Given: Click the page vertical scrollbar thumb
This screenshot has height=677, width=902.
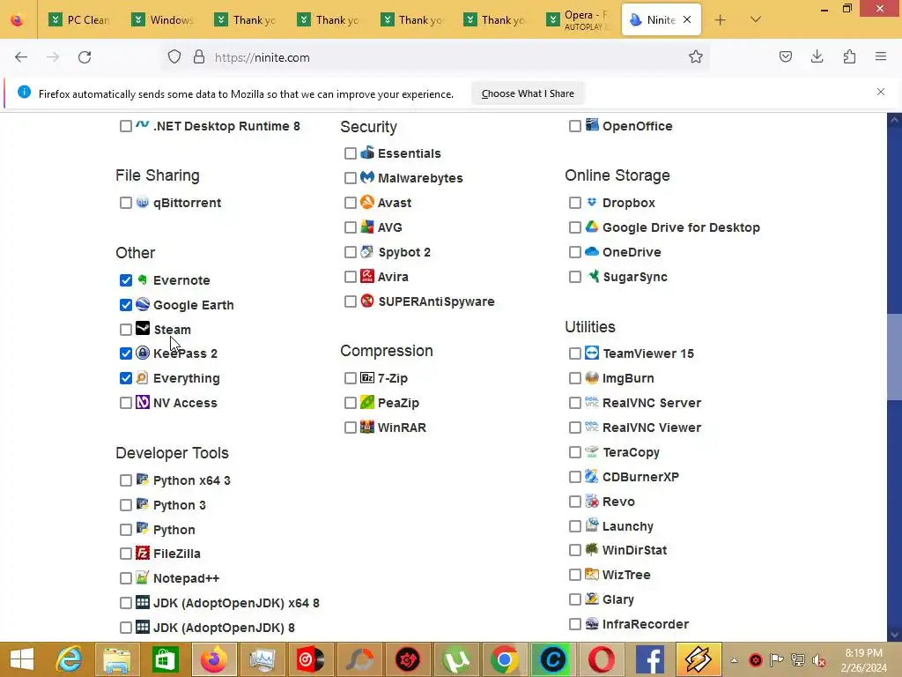Looking at the screenshot, I should [894, 357].
